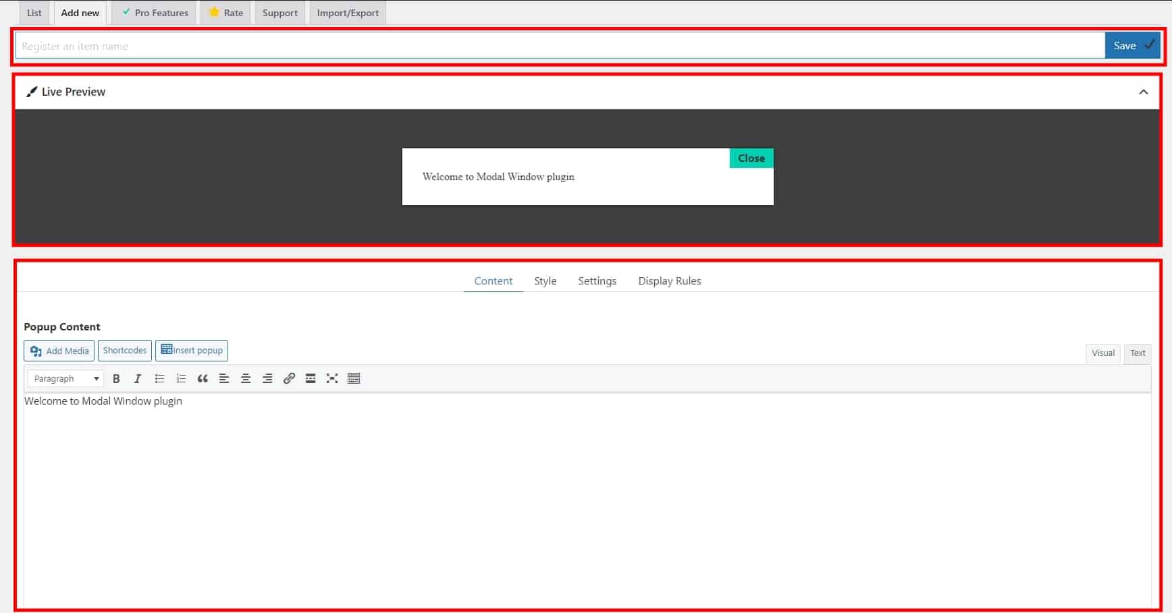This screenshot has width=1172, height=613.
Task: Toggle bold formatting in editor toolbar
Action: click(116, 378)
